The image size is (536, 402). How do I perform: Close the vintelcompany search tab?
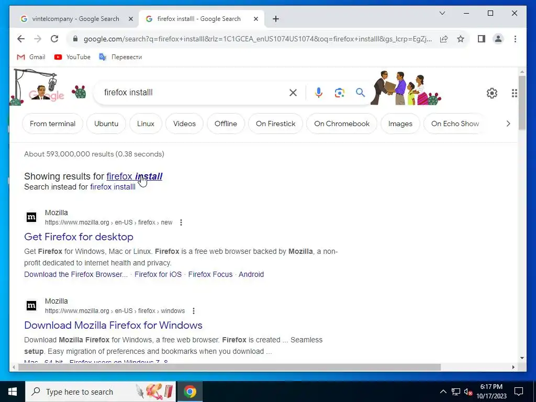pyautogui.click(x=130, y=19)
